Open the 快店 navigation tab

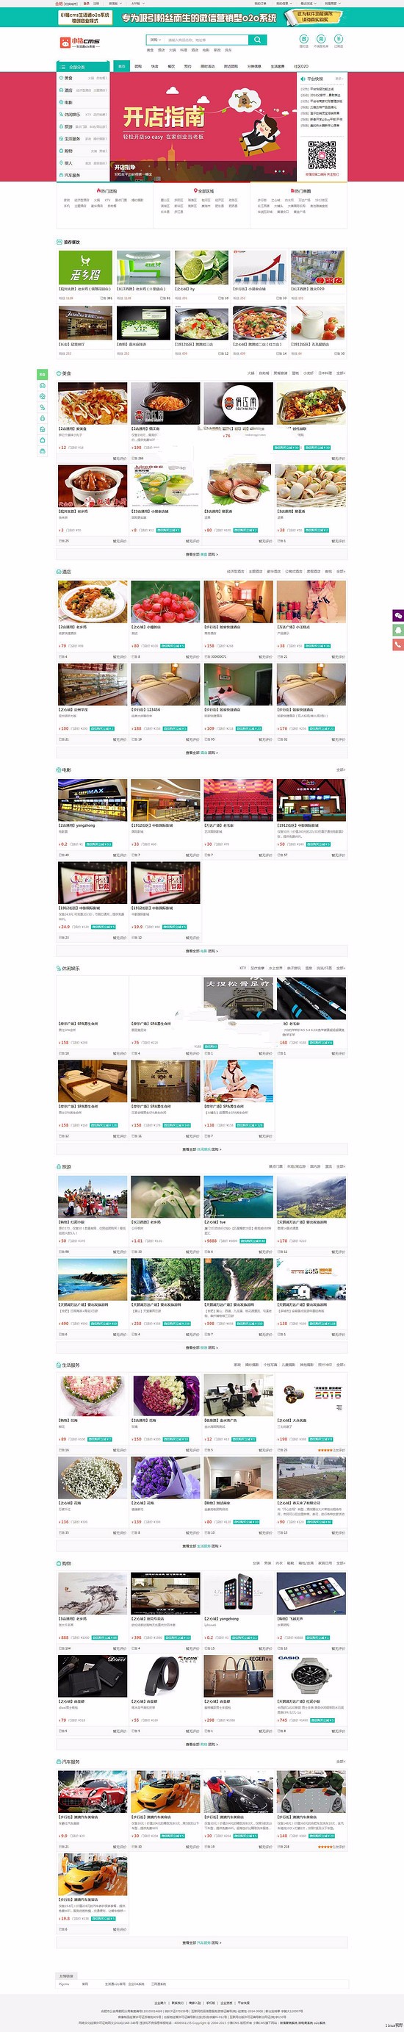coord(155,66)
